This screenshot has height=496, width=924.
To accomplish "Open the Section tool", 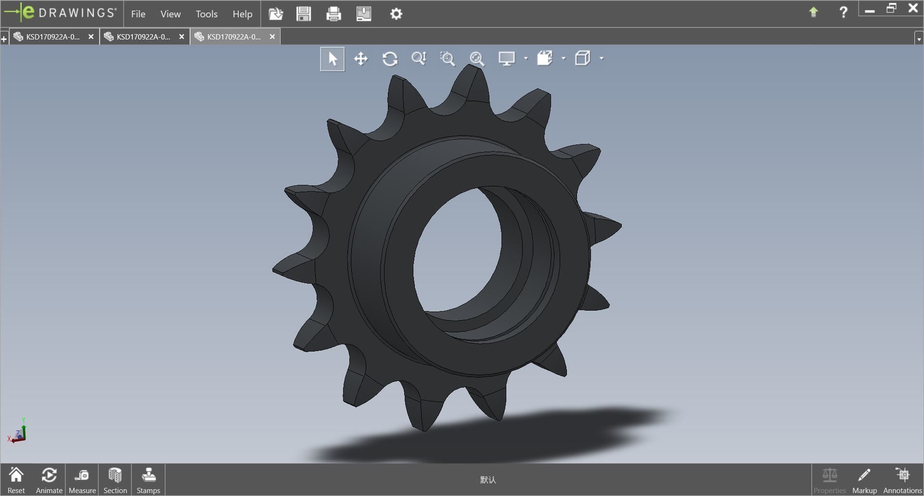I will (115, 480).
